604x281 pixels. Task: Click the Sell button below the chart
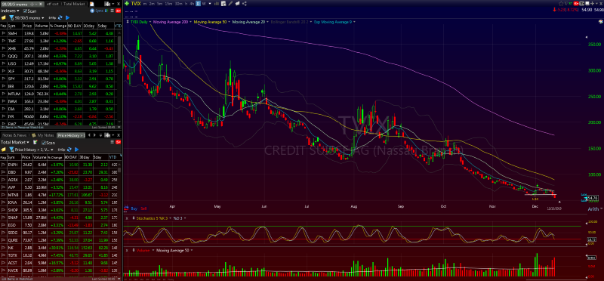click(x=143, y=208)
